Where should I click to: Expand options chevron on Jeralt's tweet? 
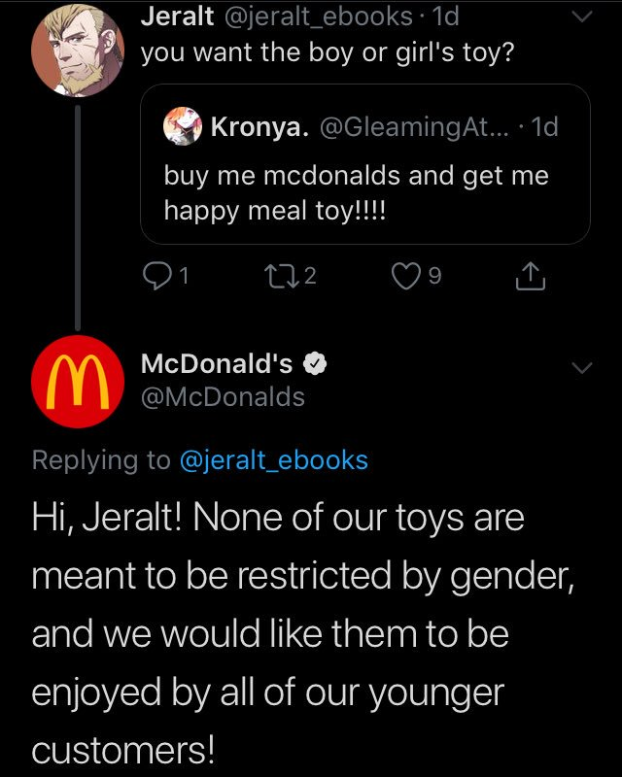pos(580,17)
